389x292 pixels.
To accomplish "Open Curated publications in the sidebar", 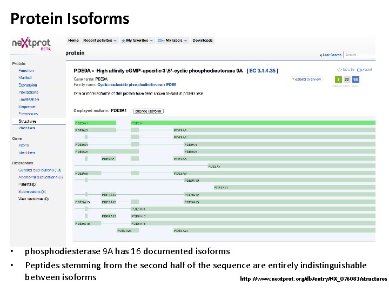I will click(x=39, y=170).
